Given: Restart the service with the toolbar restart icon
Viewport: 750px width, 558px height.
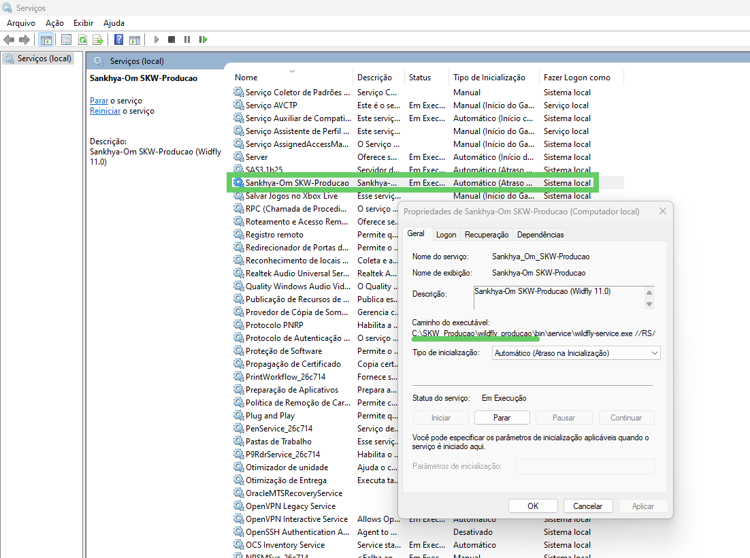Looking at the screenshot, I should point(203,39).
